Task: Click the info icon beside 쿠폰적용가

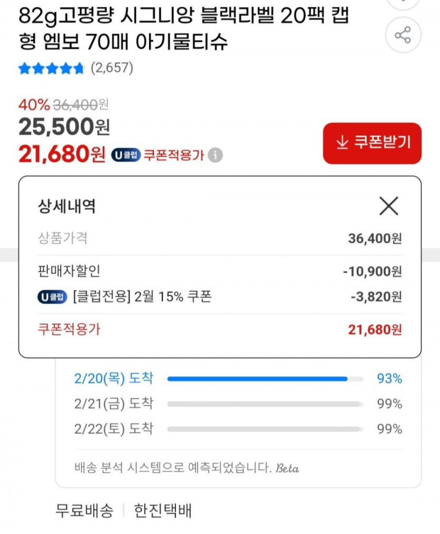Action: click(215, 155)
